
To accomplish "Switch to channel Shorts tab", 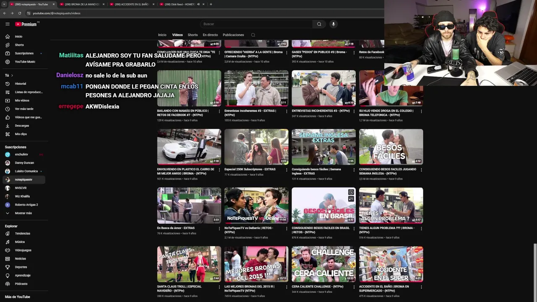I will coord(193,35).
